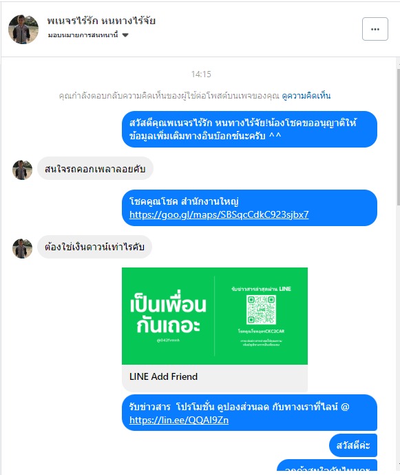This screenshot has height=475, width=400.
Task: Click the conversation scrollbar thumb
Action: point(398,137)
